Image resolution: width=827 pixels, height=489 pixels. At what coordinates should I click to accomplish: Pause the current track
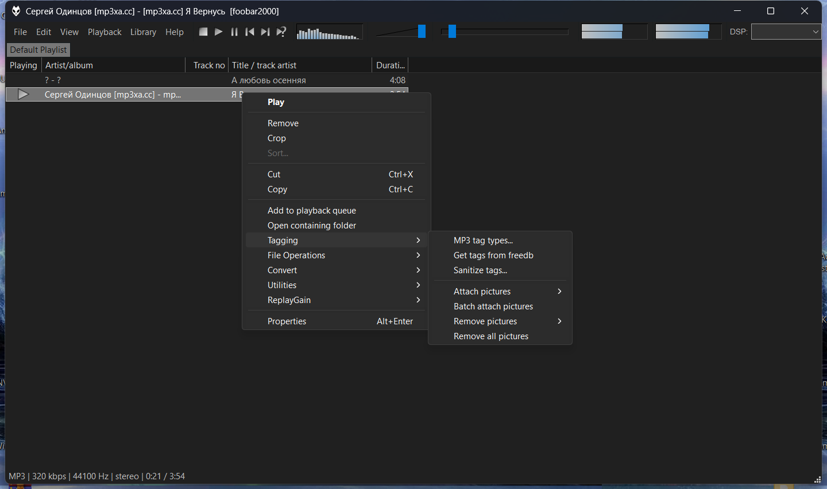click(234, 32)
